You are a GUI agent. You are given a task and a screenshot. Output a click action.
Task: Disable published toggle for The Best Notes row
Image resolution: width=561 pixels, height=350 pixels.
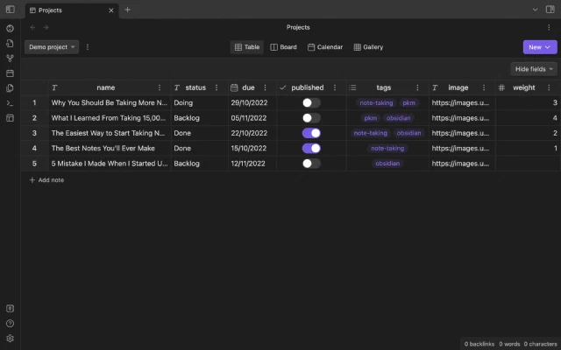click(311, 148)
